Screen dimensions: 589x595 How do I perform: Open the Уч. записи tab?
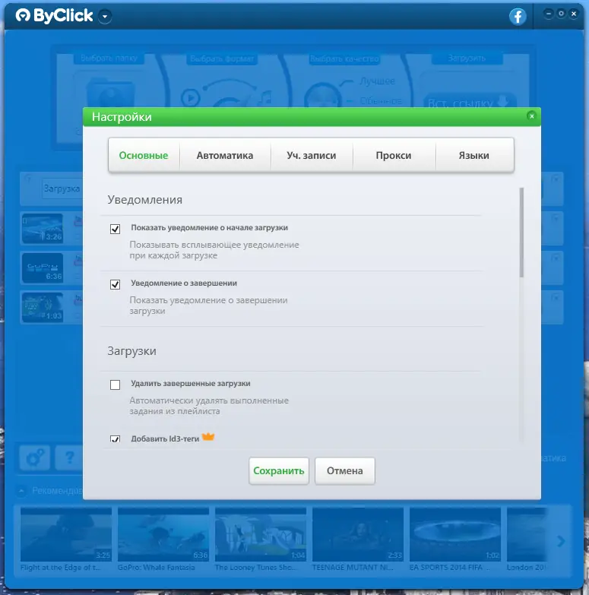click(x=311, y=155)
